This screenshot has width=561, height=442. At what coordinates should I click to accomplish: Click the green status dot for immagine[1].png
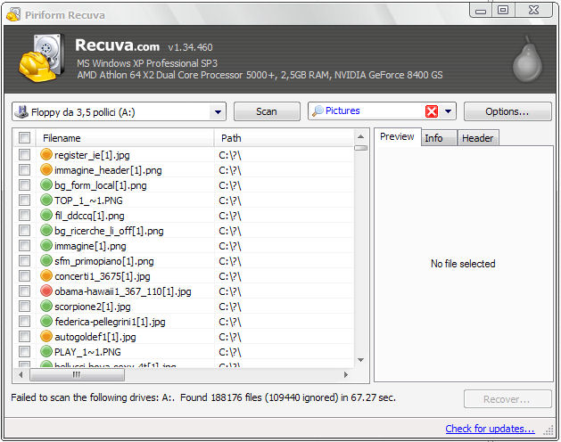pos(46,245)
